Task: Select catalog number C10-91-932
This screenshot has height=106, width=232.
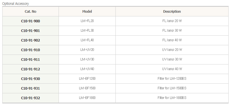Action: pyautogui.click(x=31, y=98)
